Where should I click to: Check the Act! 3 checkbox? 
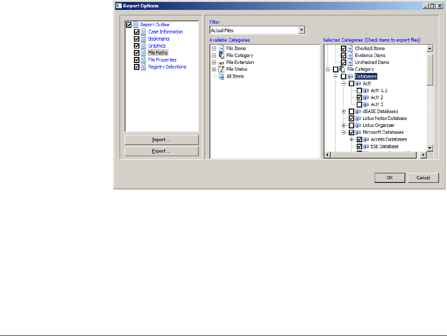[x=360, y=105]
